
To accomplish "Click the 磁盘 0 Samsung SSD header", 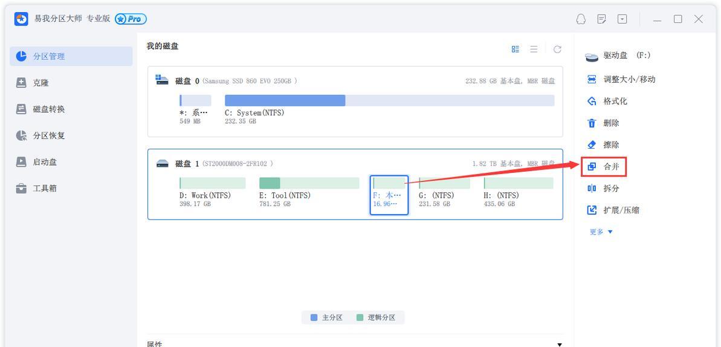I will (x=236, y=81).
